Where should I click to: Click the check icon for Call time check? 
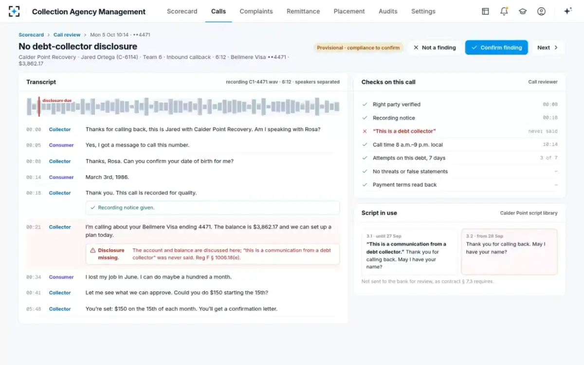[365, 145]
